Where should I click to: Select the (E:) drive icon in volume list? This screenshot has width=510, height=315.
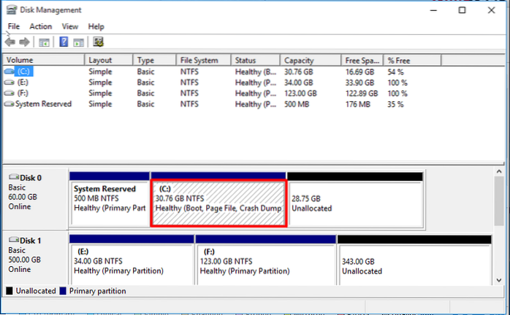coord(9,83)
